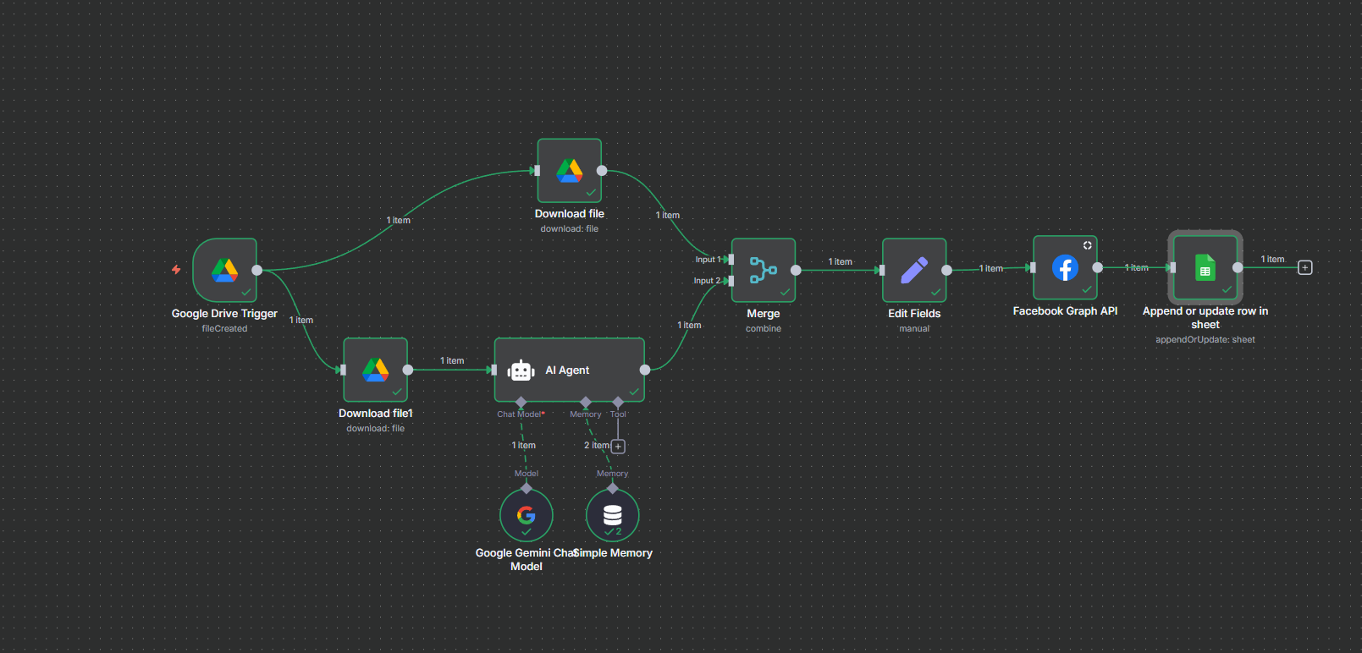Screen dimensions: 1362x653
Task: Click the AI Agent Memory diamond connector
Action: click(x=586, y=402)
